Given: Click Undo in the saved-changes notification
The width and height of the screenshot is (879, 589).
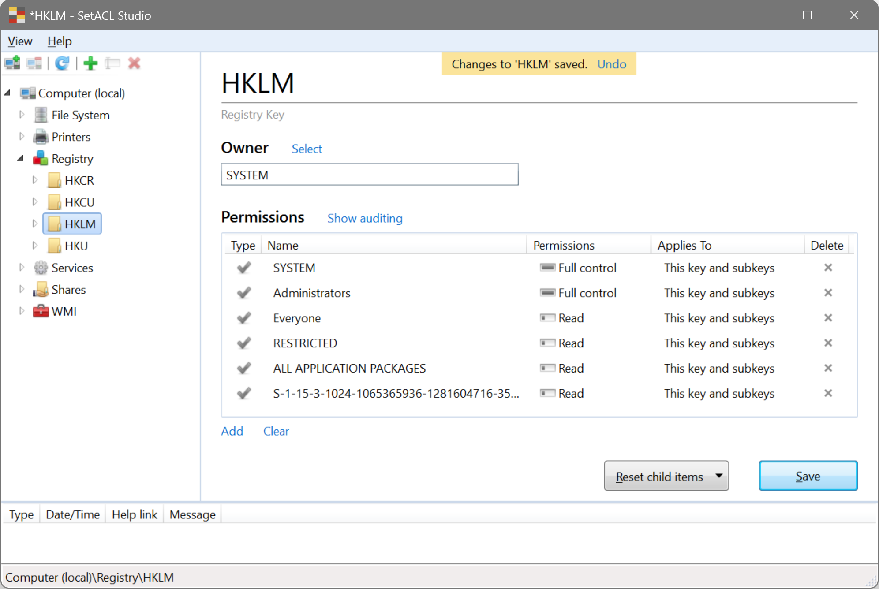Looking at the screenshot, I should tap(612, 64).
